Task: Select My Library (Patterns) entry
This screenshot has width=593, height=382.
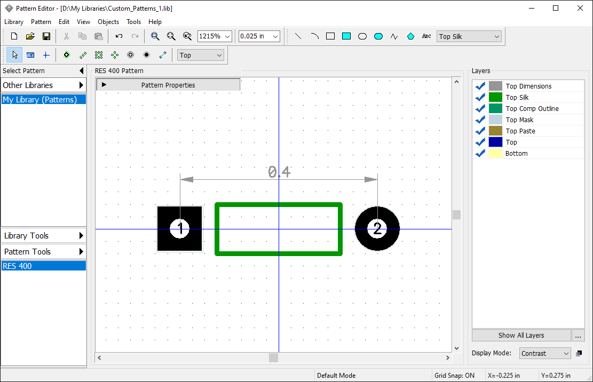Action: tap(43, 100)
